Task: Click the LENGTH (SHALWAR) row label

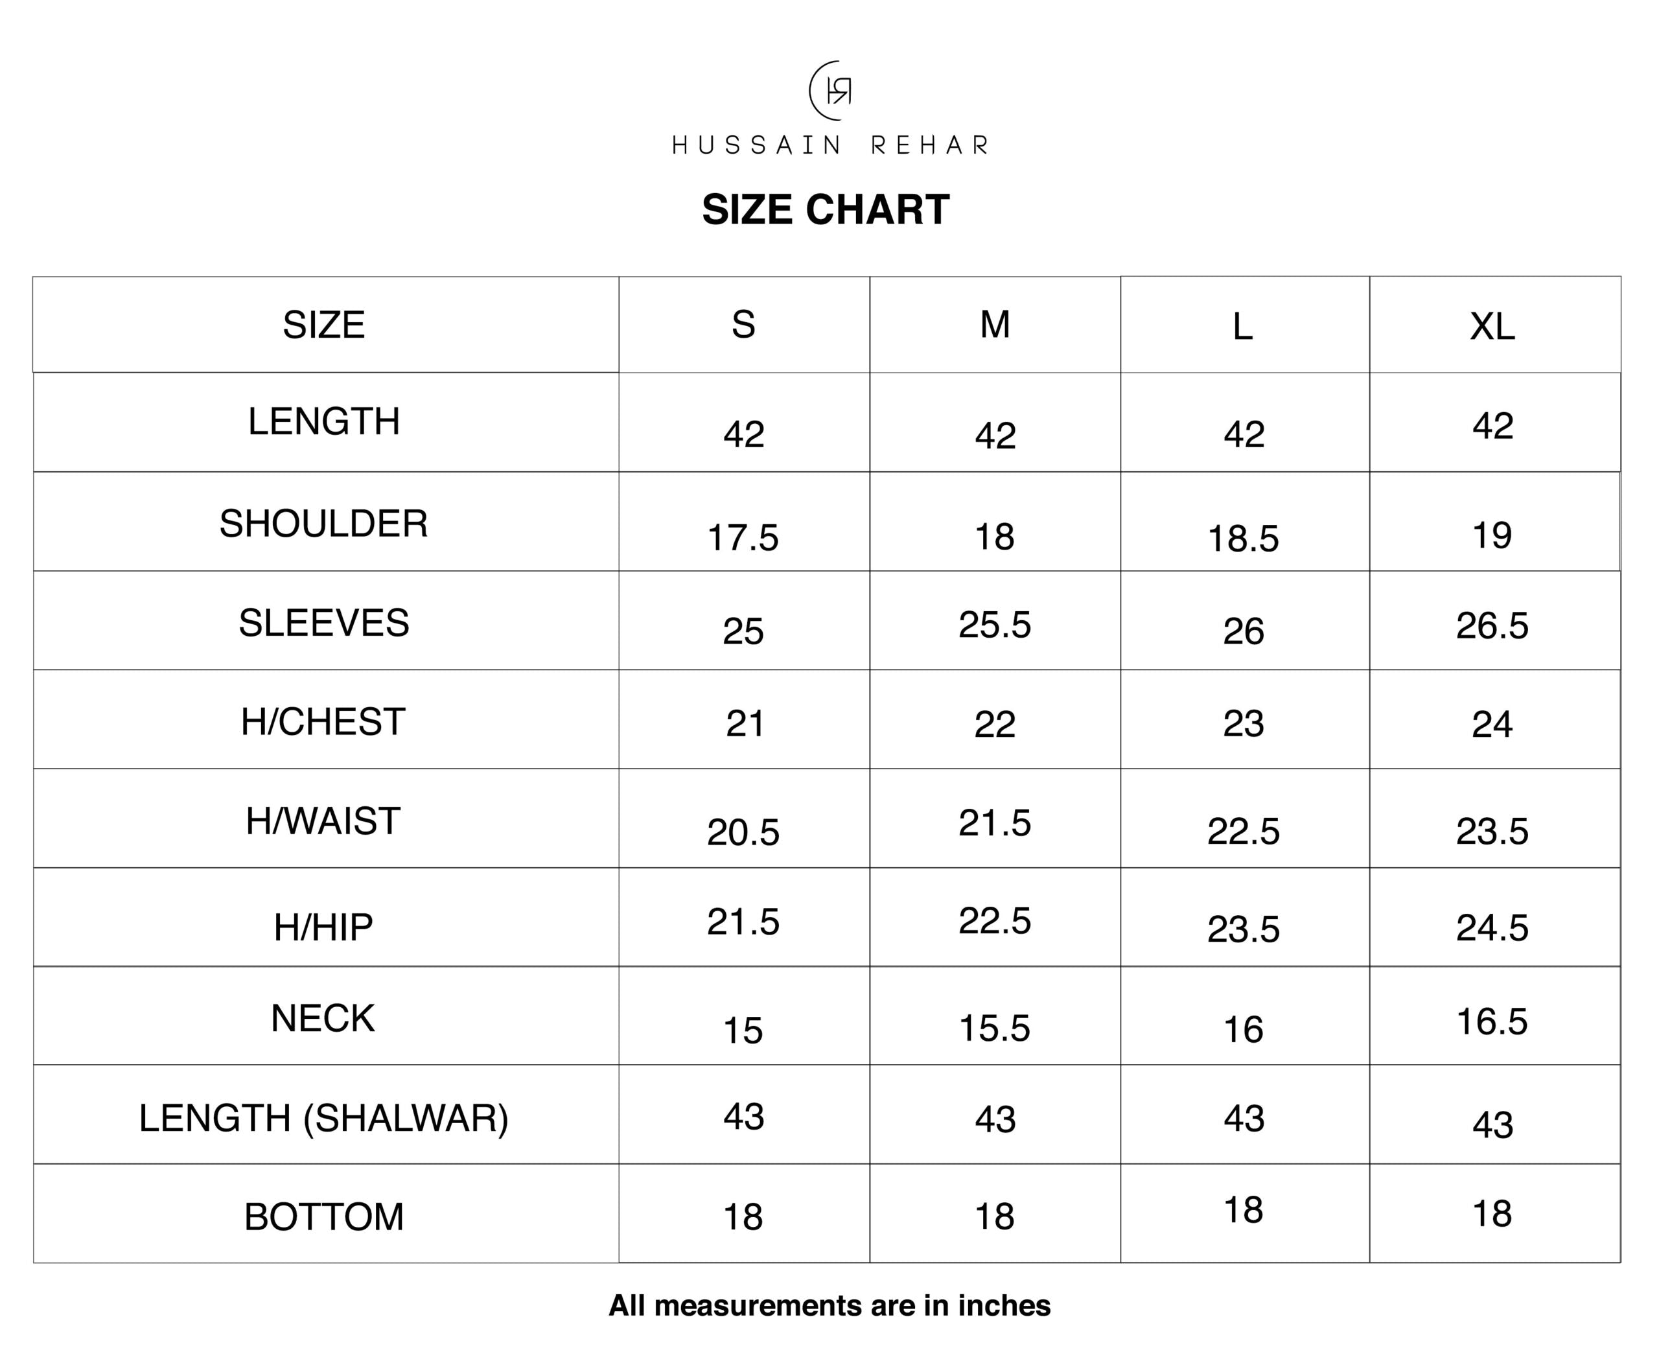Action: (x=323, y=1118)
